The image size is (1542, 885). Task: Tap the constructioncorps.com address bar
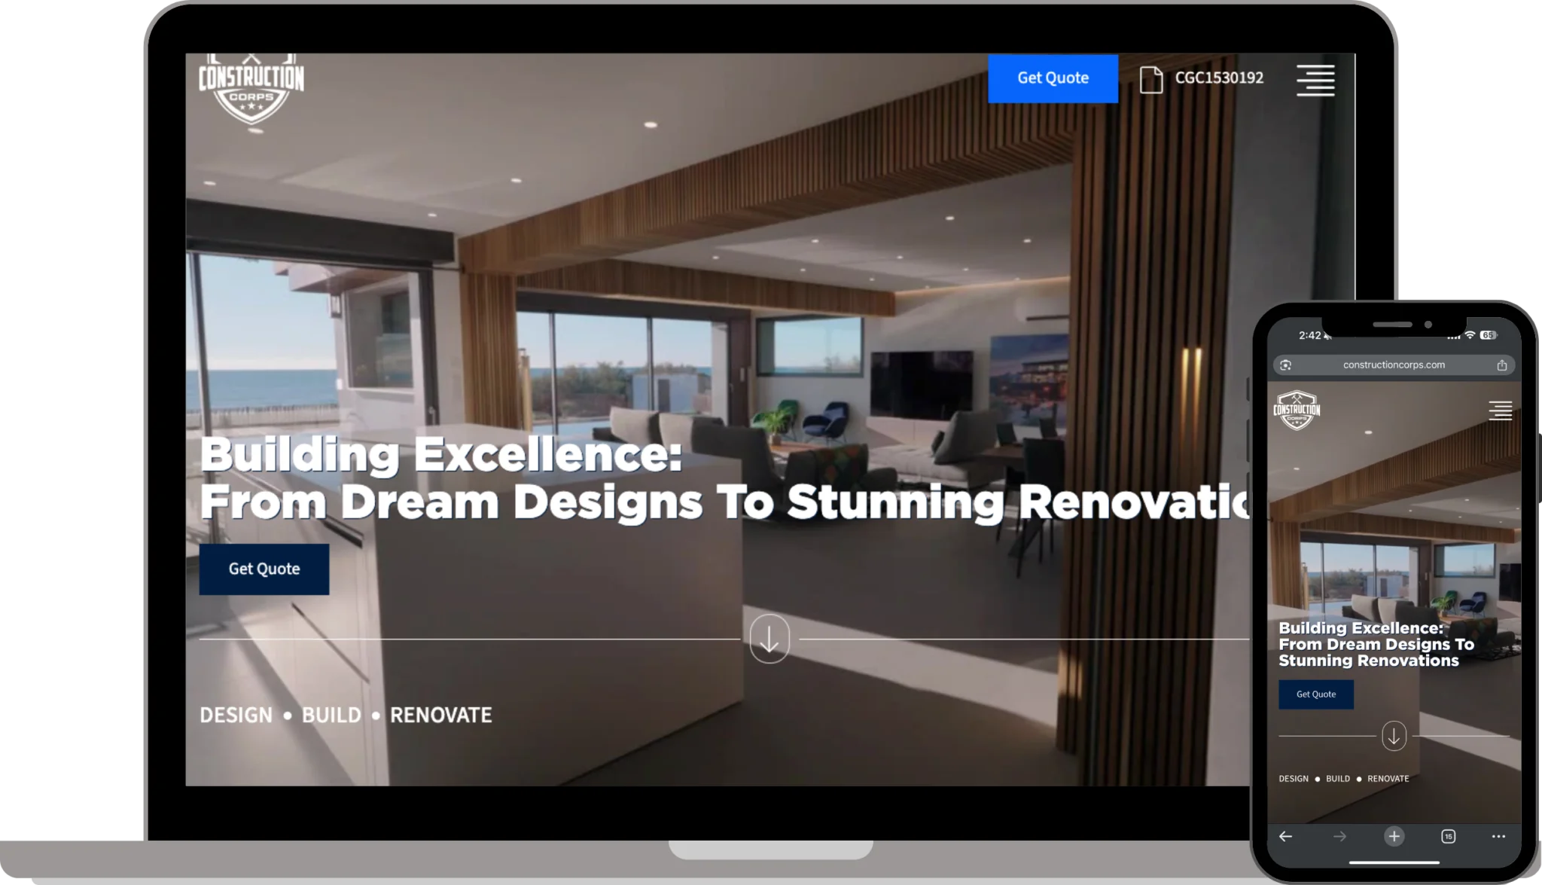[x=1393, y=365]
